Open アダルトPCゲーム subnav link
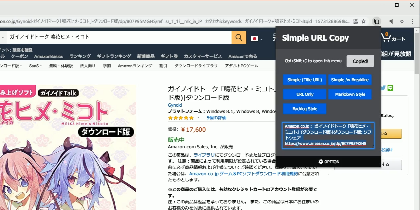This screenshot has width=420, height=210. [x=241, y=66]
